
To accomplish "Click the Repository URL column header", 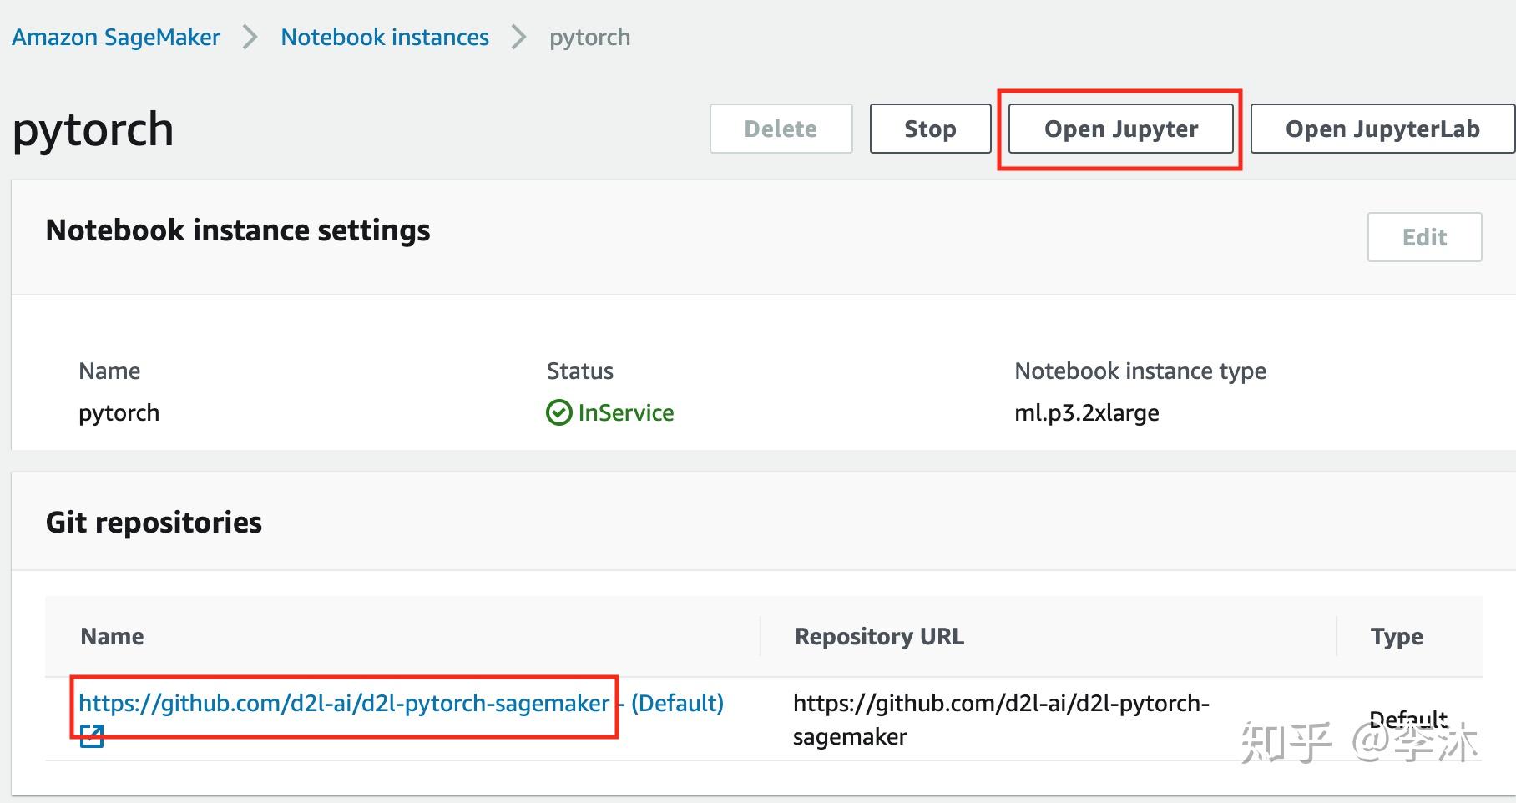I will pos(879,637).
